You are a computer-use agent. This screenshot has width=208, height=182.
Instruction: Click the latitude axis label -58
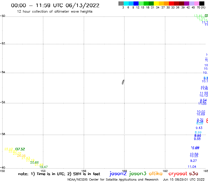[x=3, y=134]
